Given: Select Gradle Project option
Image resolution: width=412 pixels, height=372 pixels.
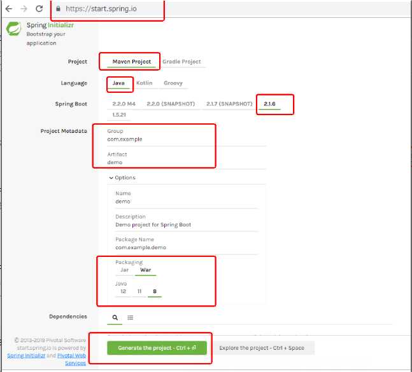Looking at the screenshot, I should (181, 62).
